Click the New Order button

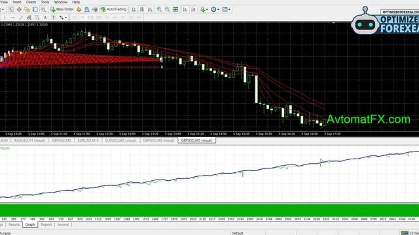pyautogui.click(x=62, y=9)
